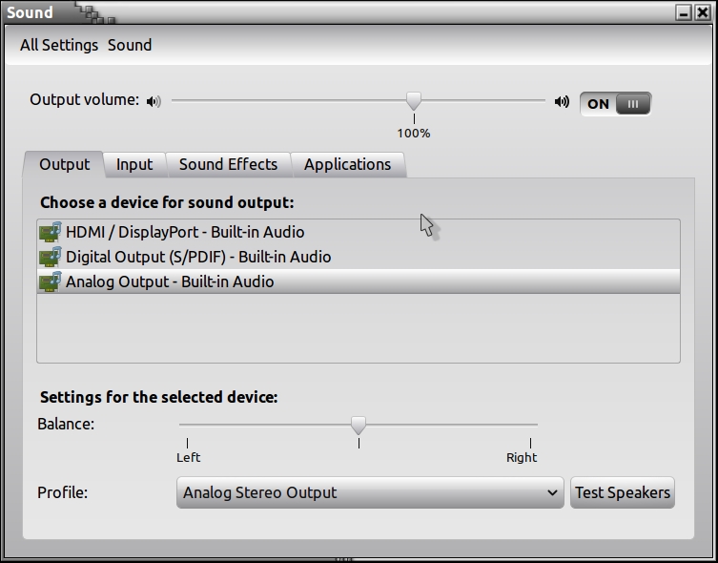
Task: Select the Output tab
Action: pos(64,164)
